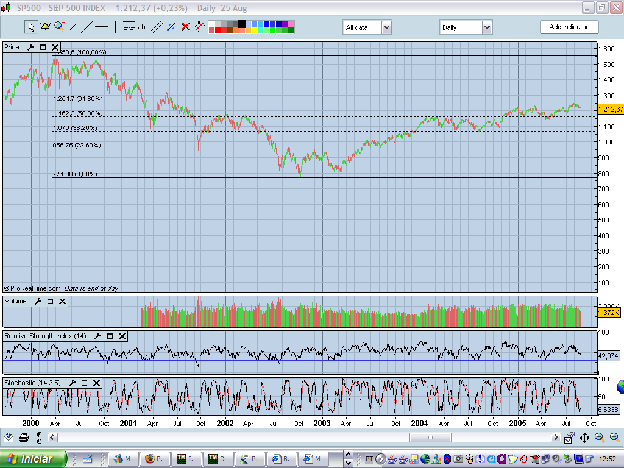This screenshot has width=624, height=468.
Task: Pick the black swatch from the color palette
Action: (x=241, y=23)
